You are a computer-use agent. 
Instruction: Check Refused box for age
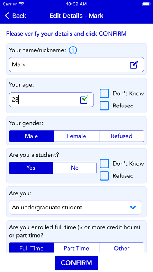[104, 106]
